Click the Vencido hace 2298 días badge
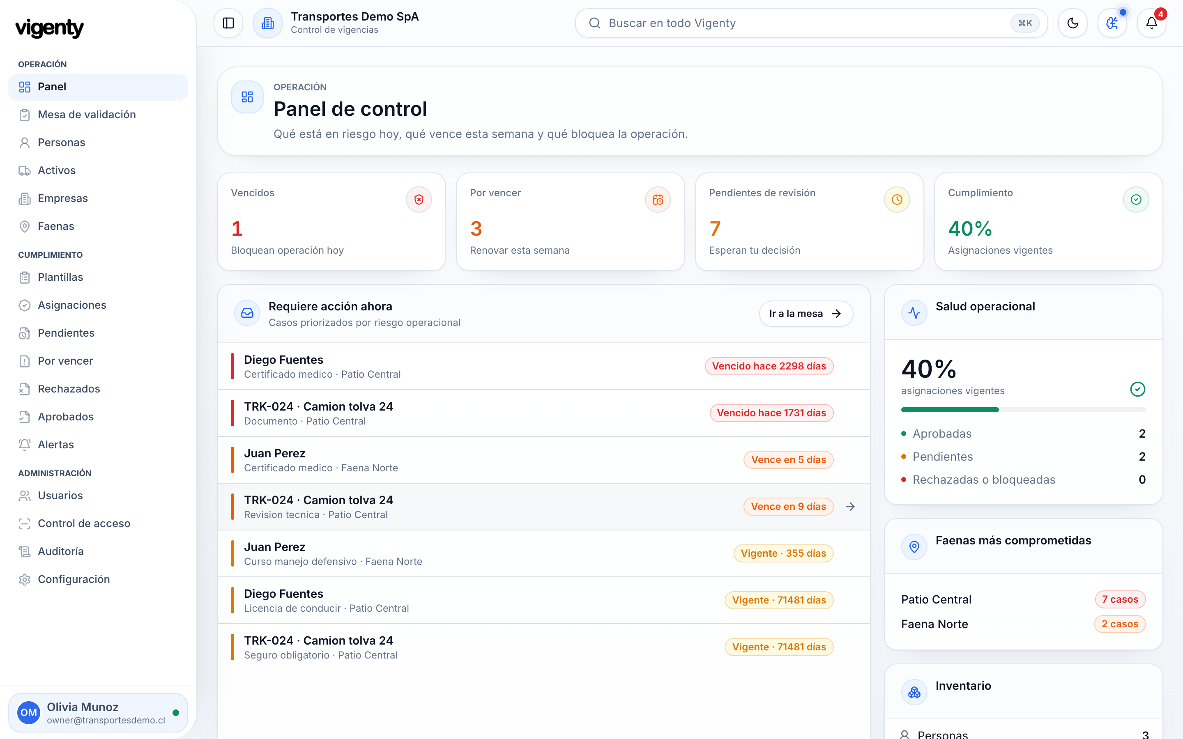 (x=769, y=366)
